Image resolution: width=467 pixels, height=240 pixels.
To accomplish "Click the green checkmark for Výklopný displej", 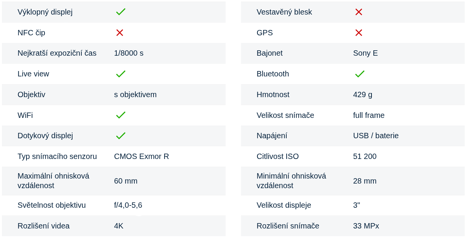I will click(120, 12).
